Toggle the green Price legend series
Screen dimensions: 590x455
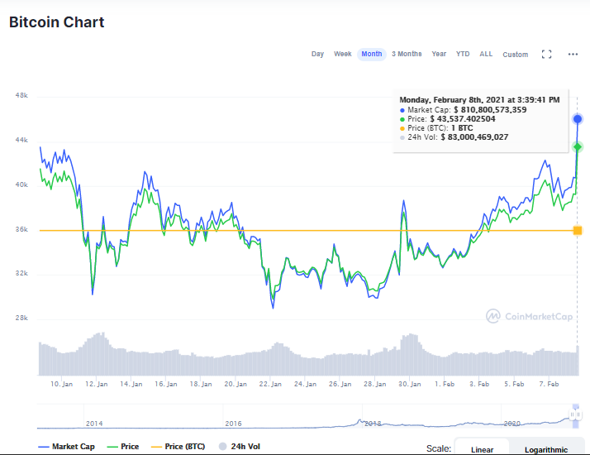[123, 447]
